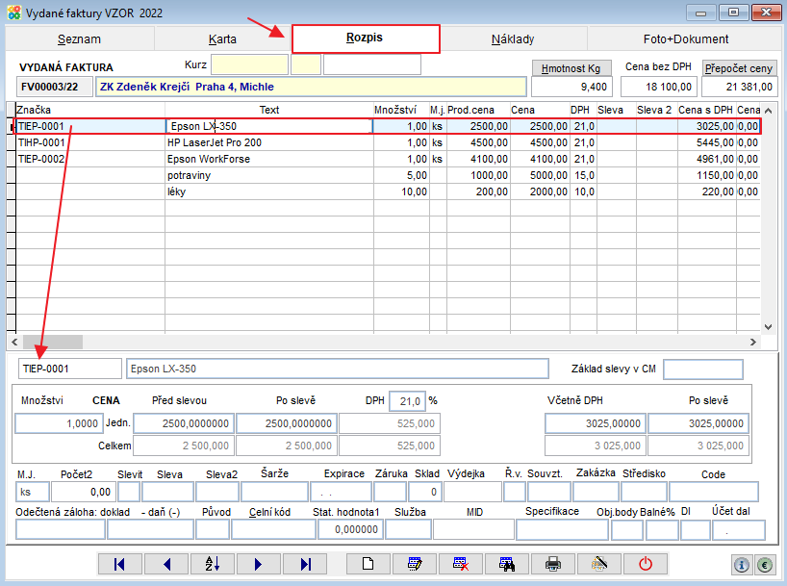Click the Přepočet ceny button
787x586 pixels.
click(739, 68)
